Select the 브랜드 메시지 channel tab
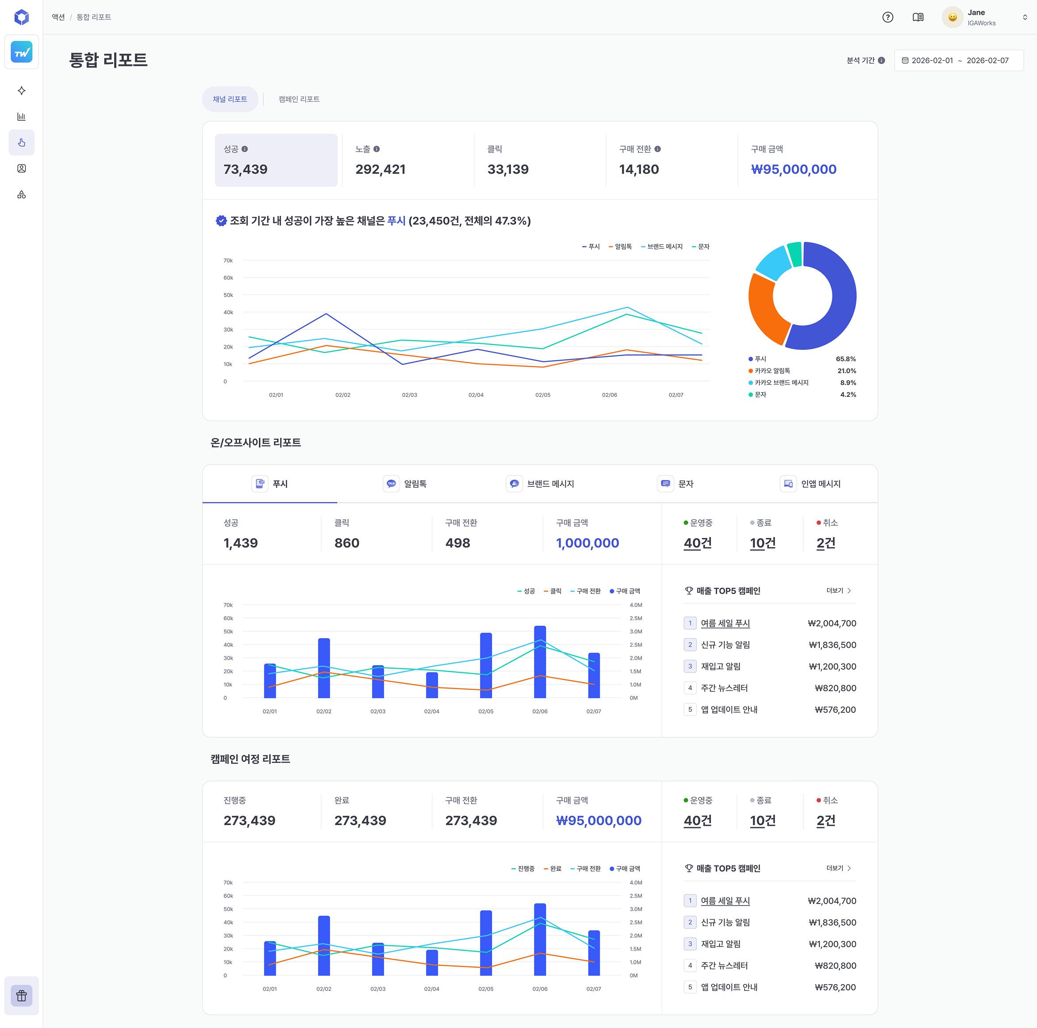The image size is (1037, 1028). pyautogui.click(x=540, y=484)
